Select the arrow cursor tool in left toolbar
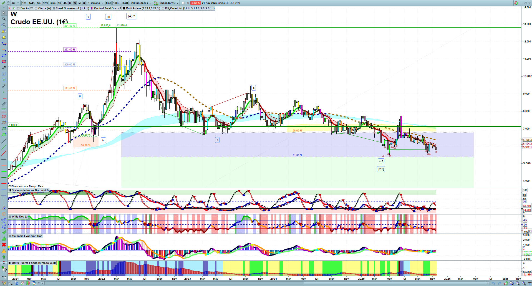 pos(4,13)
